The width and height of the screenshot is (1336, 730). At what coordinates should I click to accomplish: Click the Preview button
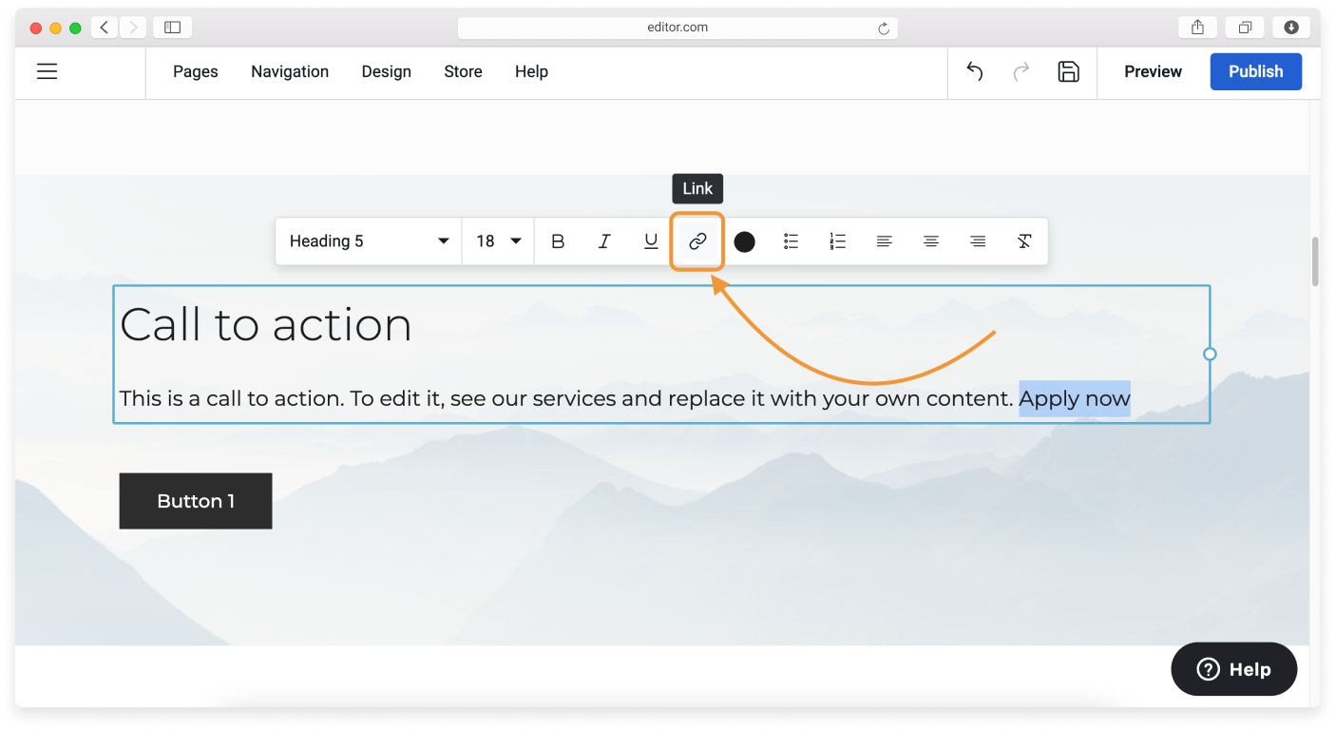1153,71
